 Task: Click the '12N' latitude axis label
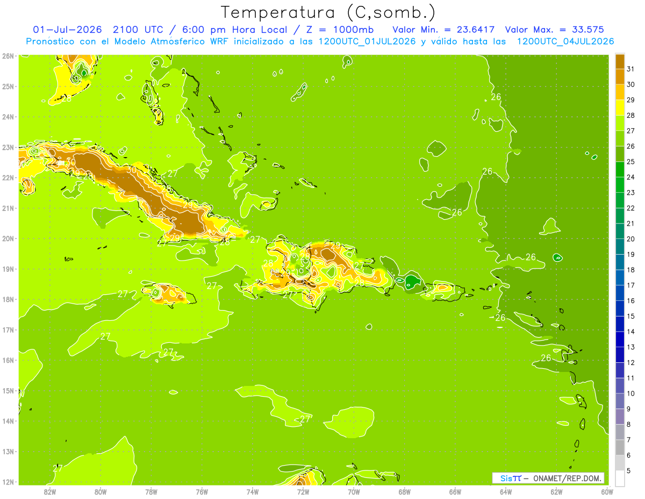click(8, 482)
